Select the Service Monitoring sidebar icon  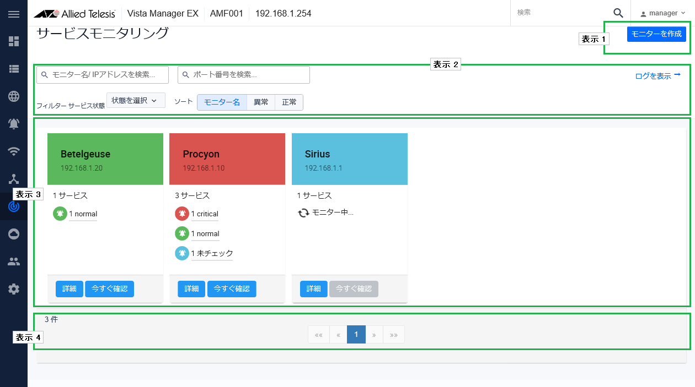click(x=14, y=206)
